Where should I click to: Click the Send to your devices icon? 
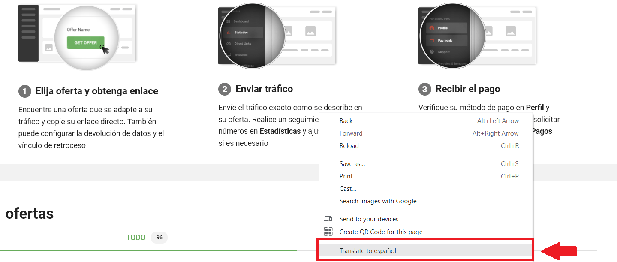pos(328,219)
